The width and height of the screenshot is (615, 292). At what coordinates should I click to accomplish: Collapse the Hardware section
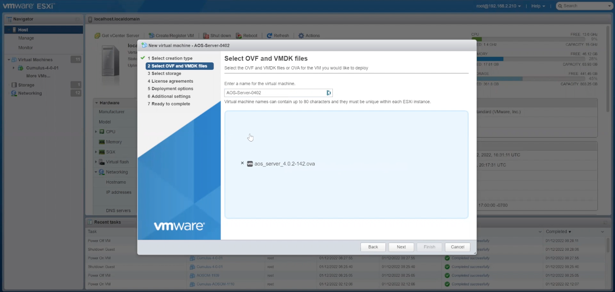(97, 103)
